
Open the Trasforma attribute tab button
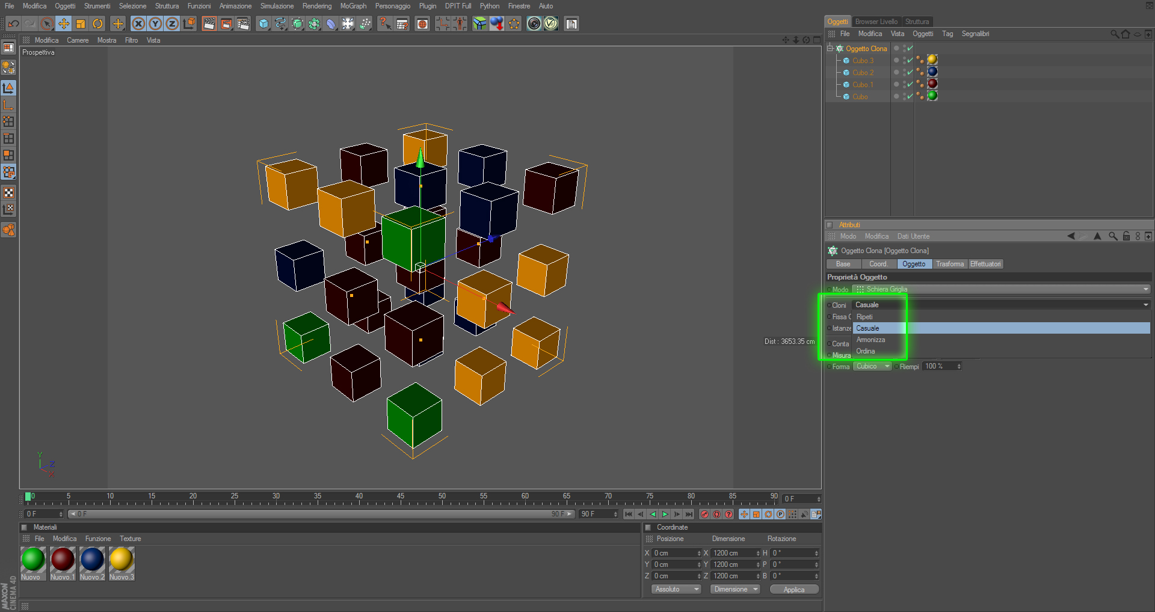tap(950, 264)
